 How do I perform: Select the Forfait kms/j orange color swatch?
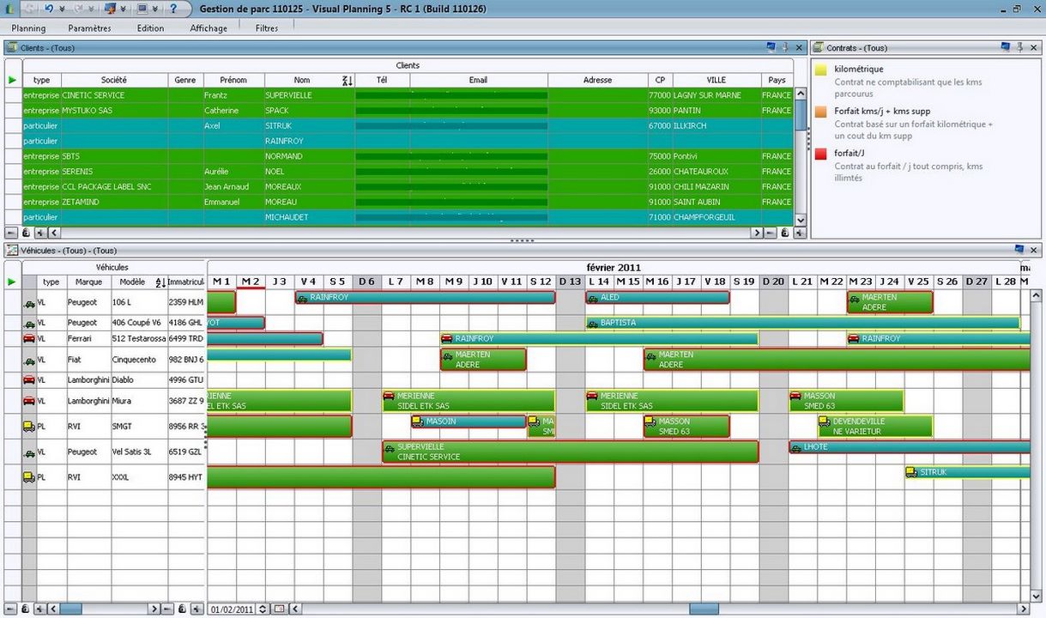pyautogui.click(x=821, y=112)
